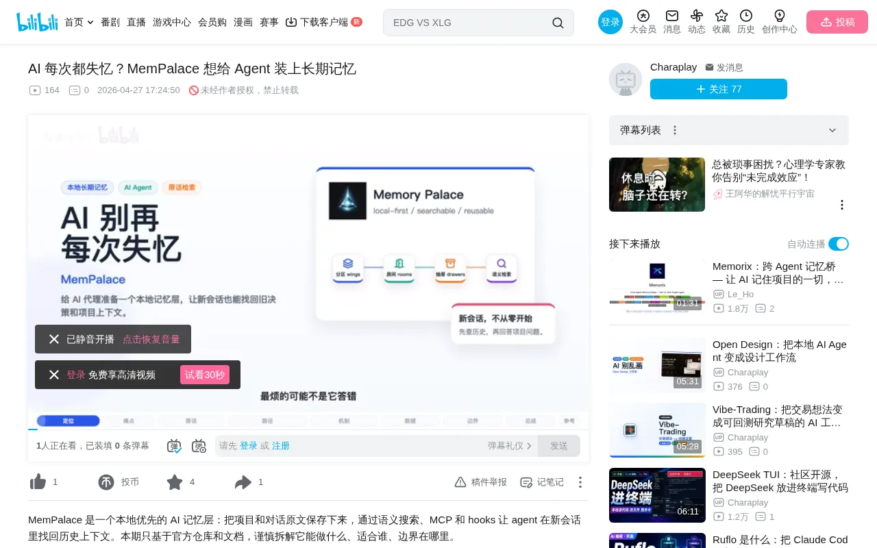
Task: Click the pink 投稿 upload button
Action: tap(837, 22)
